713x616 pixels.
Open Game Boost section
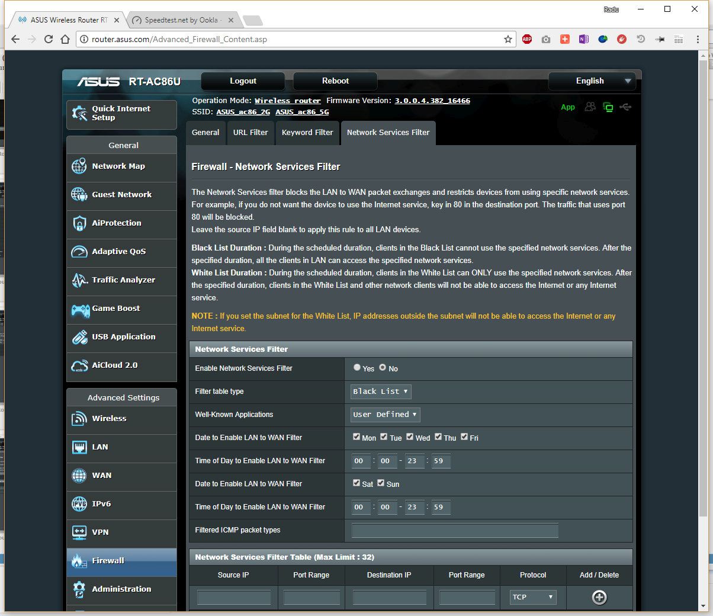[x=121, y=309]
